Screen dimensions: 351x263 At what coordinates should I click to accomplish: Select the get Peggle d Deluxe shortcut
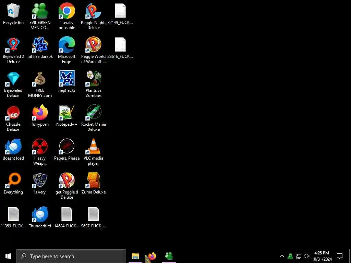pos(67,186)
